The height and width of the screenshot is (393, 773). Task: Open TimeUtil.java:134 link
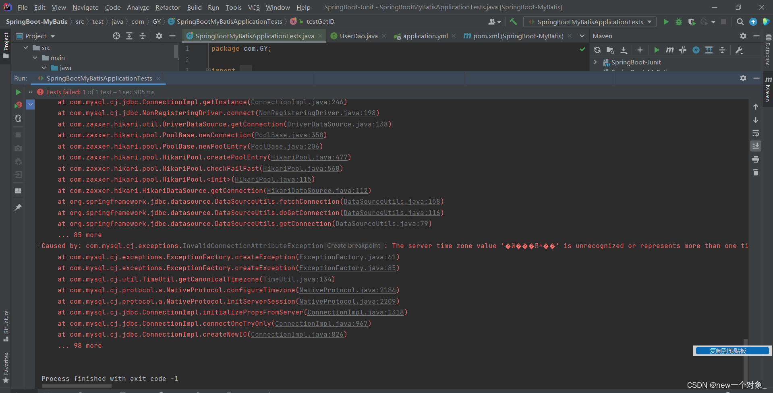(297, 279)
